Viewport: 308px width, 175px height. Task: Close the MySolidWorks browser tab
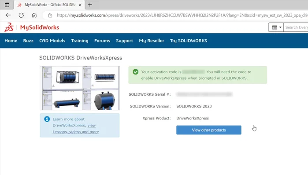coord(80,5)
